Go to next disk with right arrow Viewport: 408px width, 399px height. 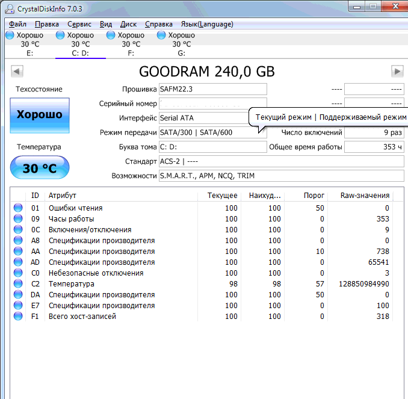pos(397,71)
